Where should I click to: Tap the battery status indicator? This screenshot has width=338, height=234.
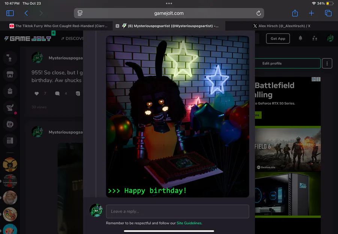[x=329, y=3]
